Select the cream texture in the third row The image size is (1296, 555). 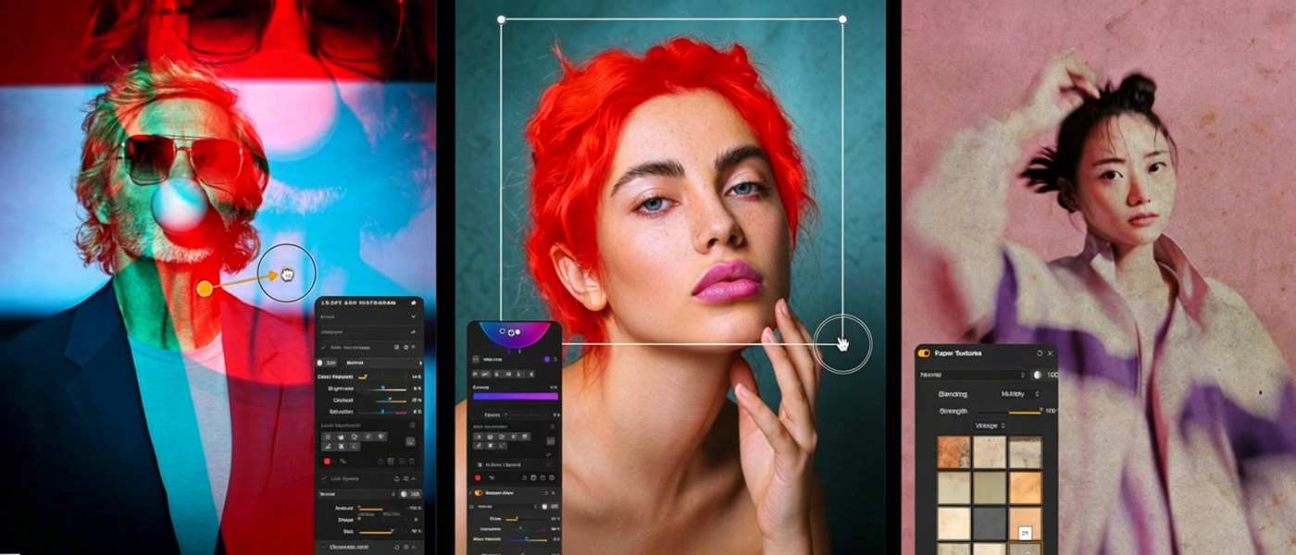point(953,524)
